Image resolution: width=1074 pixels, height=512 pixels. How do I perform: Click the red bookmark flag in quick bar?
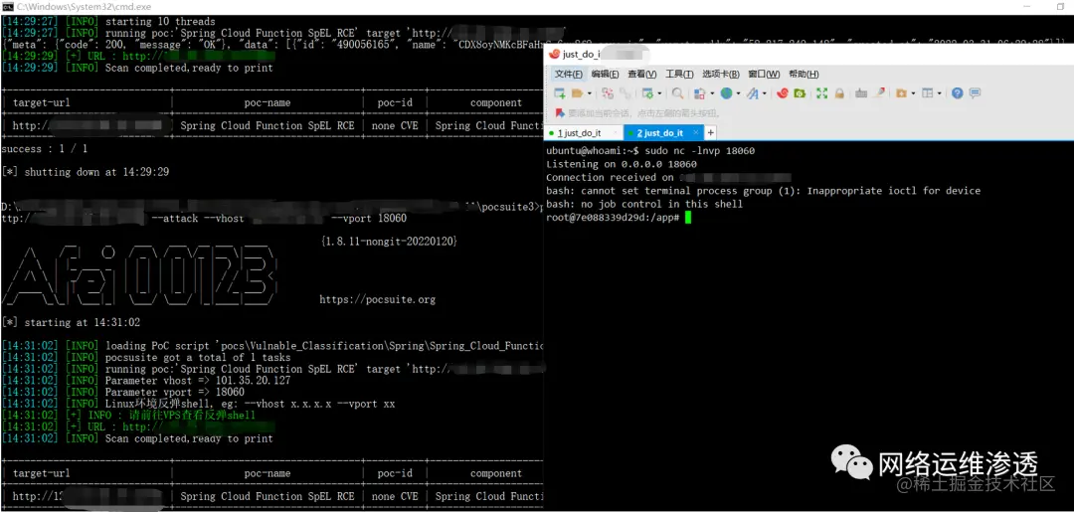pyautogui.click(x=560, y=113)
